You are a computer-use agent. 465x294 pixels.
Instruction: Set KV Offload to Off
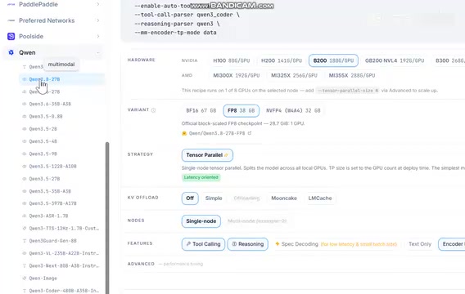tap(190, 198)
